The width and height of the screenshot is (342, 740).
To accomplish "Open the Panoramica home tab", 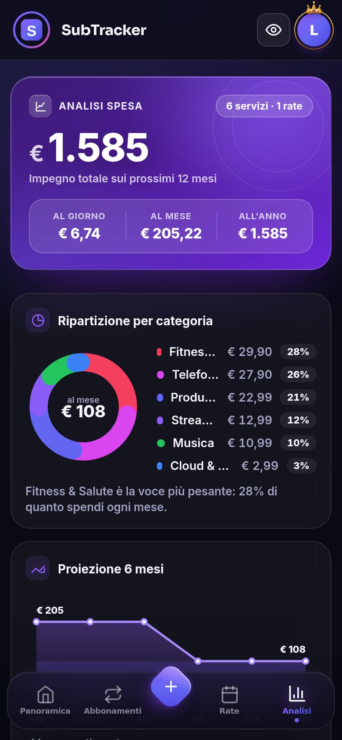I will tap(45, 700).
